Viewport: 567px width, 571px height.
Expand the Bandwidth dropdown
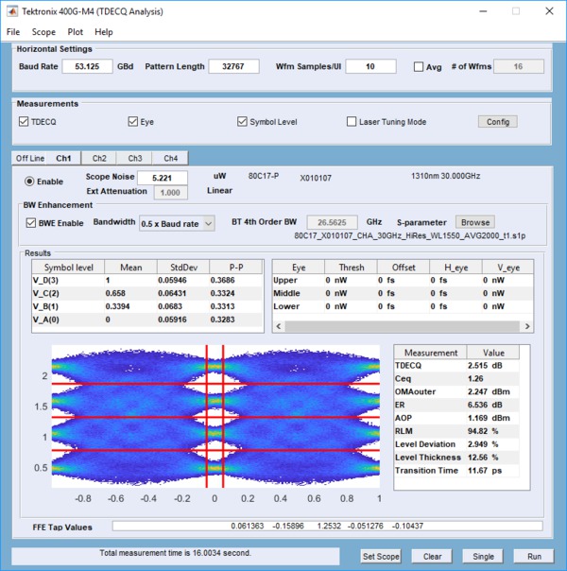pos(177,224)
